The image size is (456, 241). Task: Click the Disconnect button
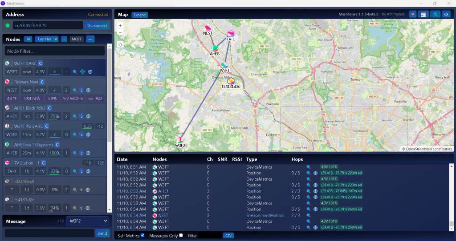[97, 25]
